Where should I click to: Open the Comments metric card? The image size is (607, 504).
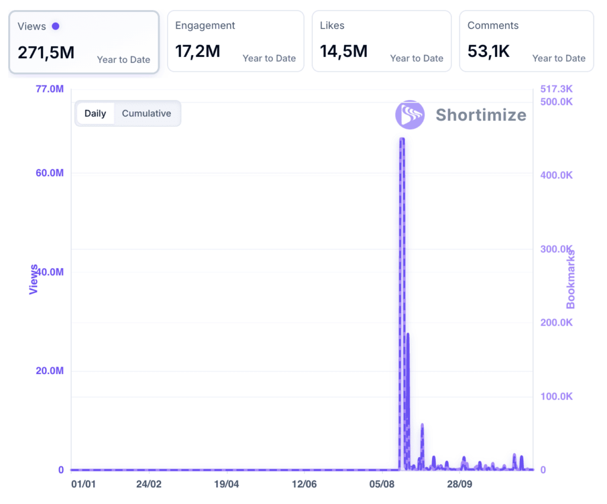[526, 41]
